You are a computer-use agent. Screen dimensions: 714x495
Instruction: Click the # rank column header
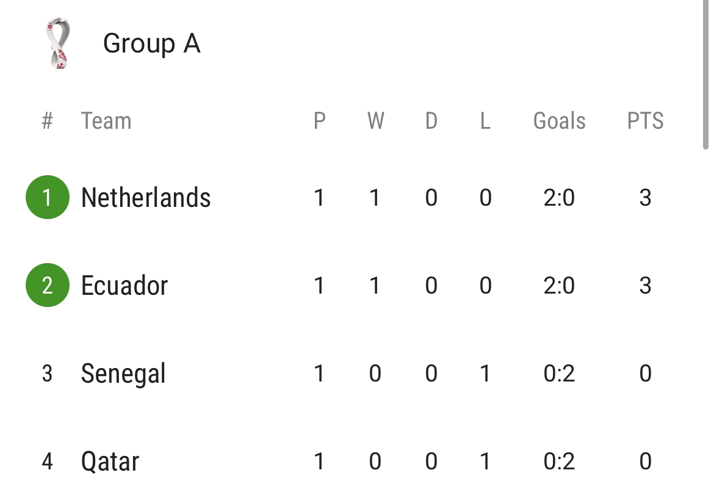(48, 121)
